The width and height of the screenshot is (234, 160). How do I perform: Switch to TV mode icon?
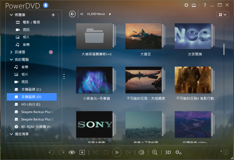[x=194, y=5]
